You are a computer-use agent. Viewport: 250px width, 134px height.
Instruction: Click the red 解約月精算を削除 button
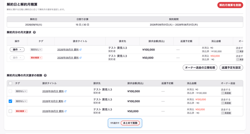(230, 5)
